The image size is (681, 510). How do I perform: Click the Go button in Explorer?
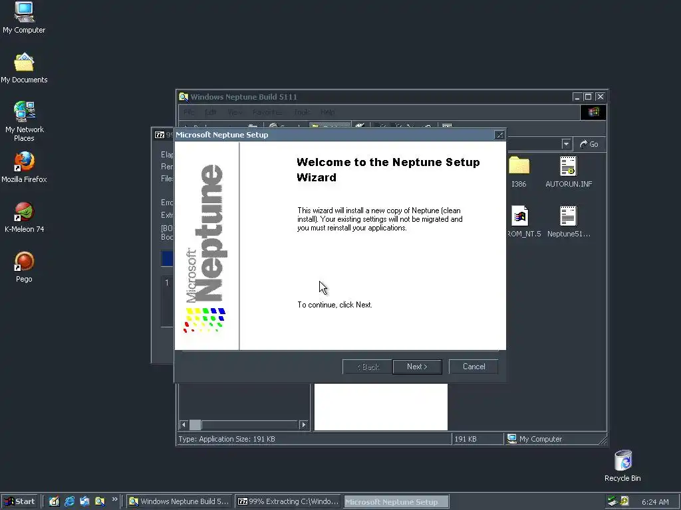click(x=589, y=144)
